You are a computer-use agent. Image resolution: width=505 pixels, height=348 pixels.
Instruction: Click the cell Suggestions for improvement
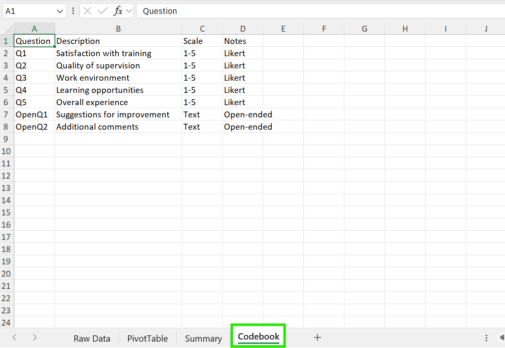click(x=118, y=114)
